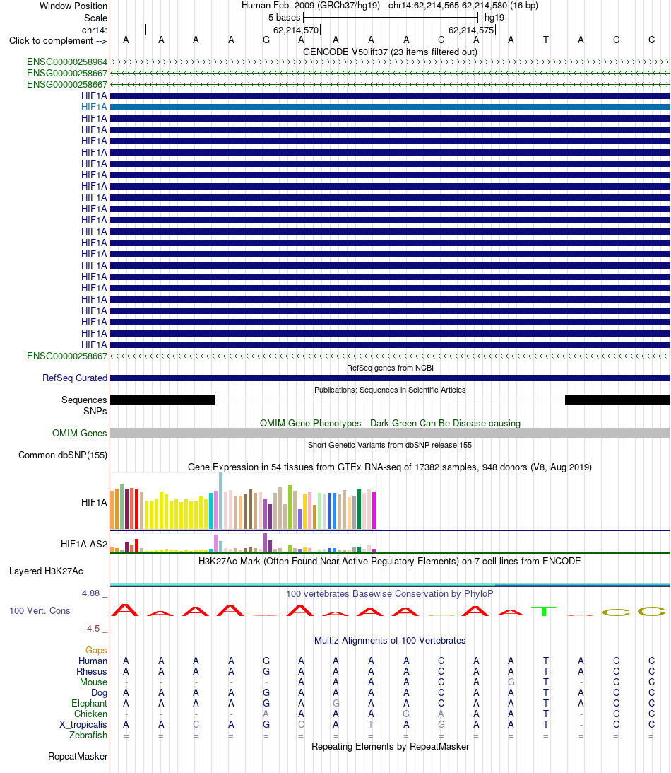Click the G base in the top sequence row

click(266, 40)
